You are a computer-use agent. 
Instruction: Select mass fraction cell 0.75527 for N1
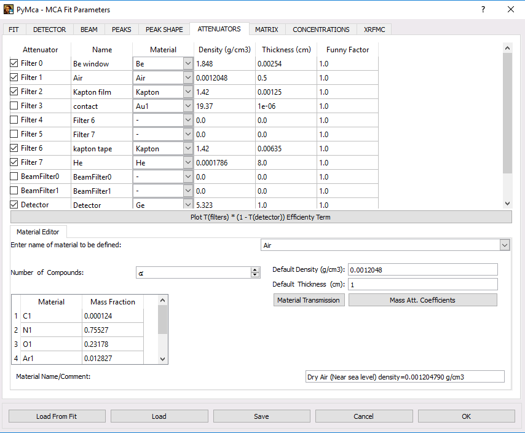113,330
